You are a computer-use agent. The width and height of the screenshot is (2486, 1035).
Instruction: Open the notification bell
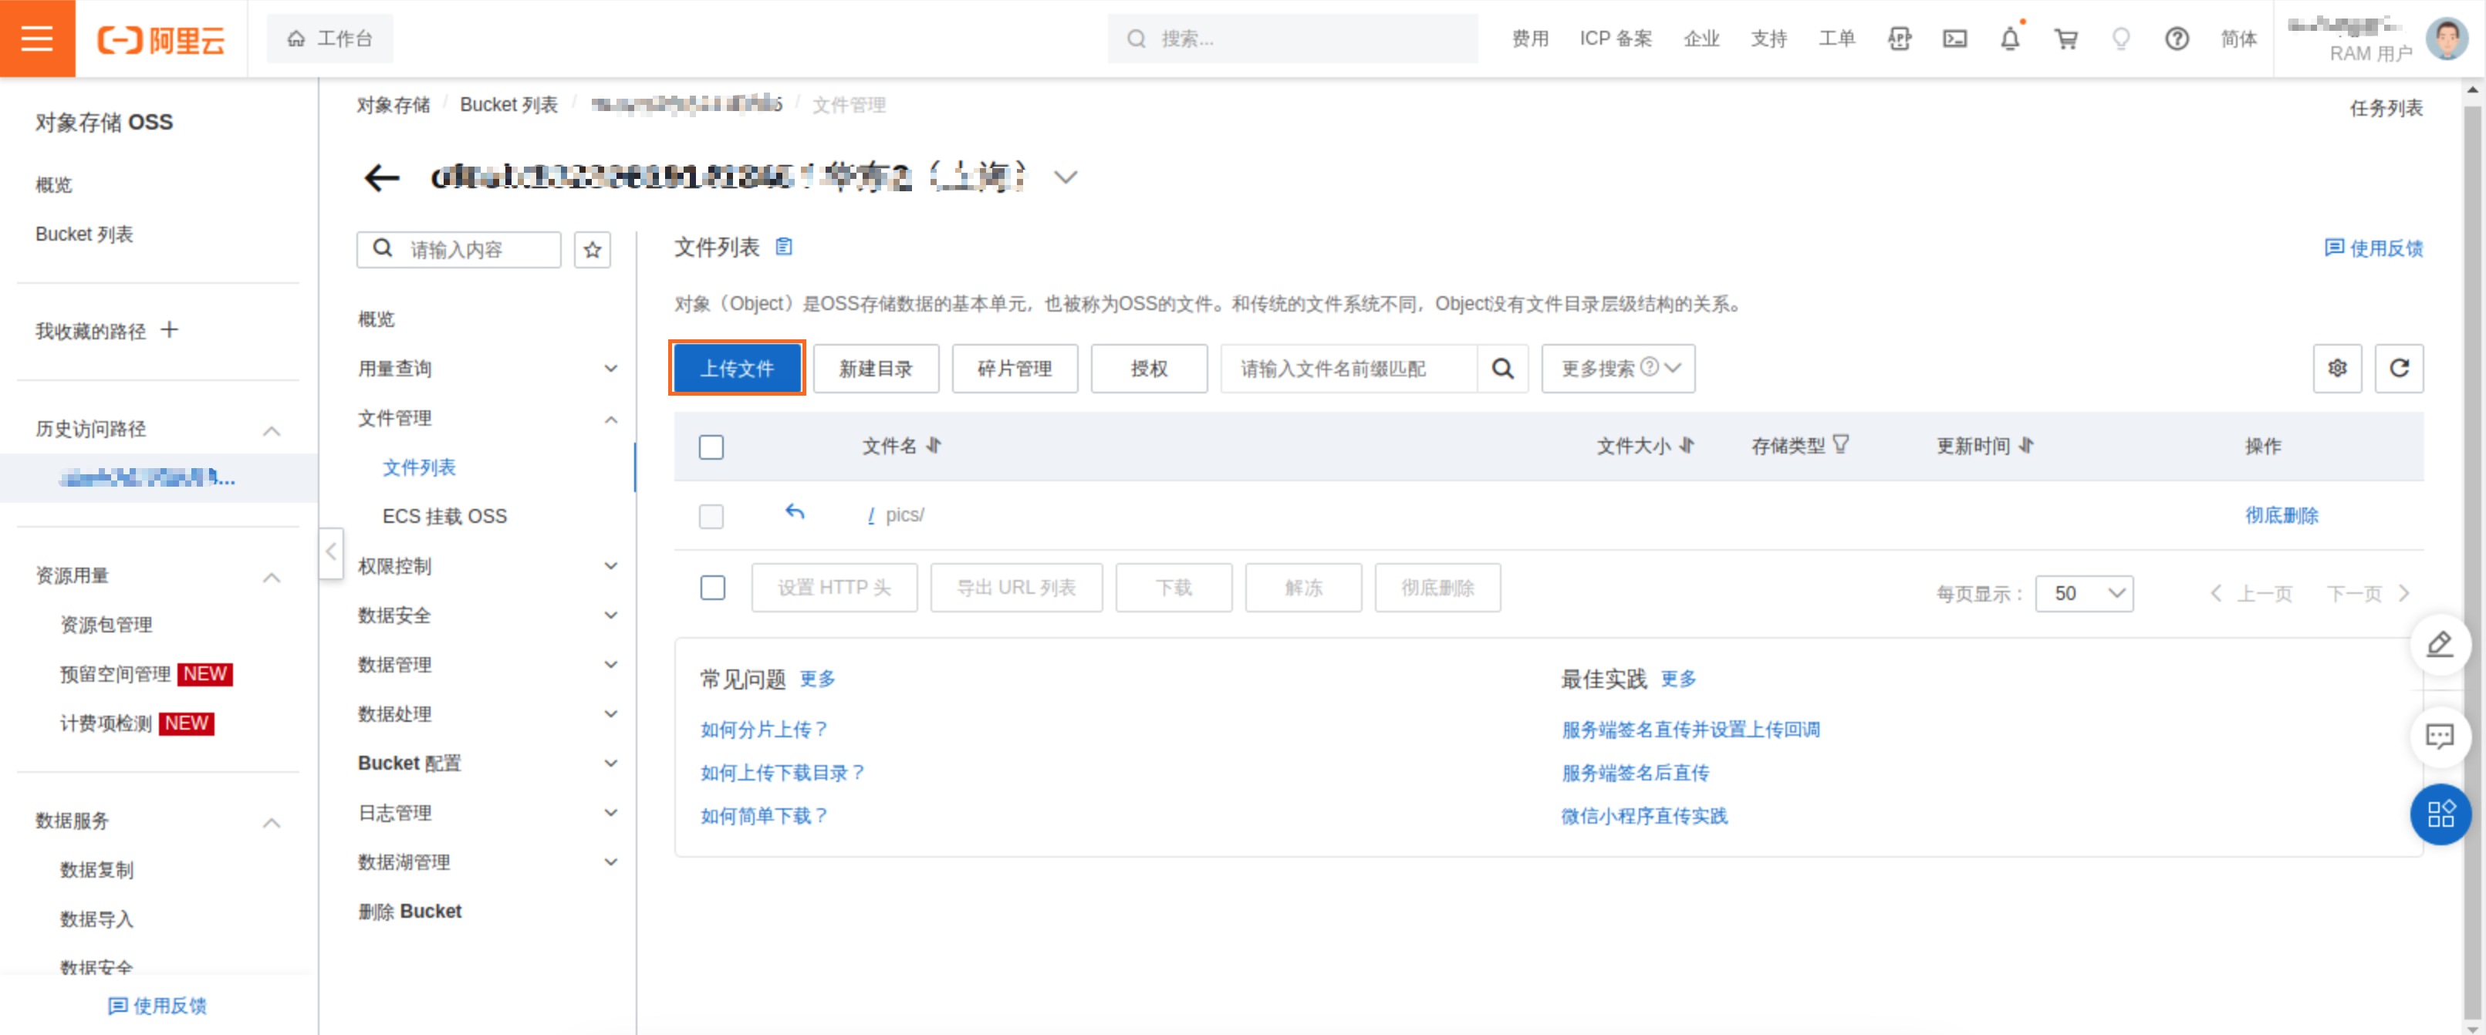click(2009, 39)
